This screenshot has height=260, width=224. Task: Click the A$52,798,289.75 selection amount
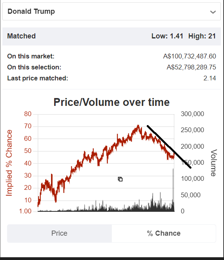click(191, 67)
